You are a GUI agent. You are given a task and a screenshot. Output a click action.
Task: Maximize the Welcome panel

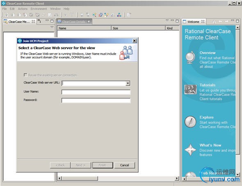[x=237, y=21]
